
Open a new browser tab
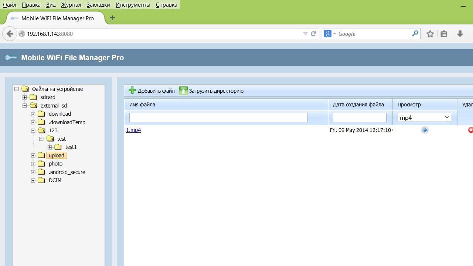tap(112, 18)
